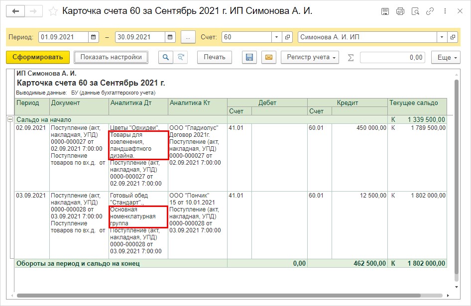Close the report with the X icon
Viewport: 471px width, 306px height.
pos(460,11)
